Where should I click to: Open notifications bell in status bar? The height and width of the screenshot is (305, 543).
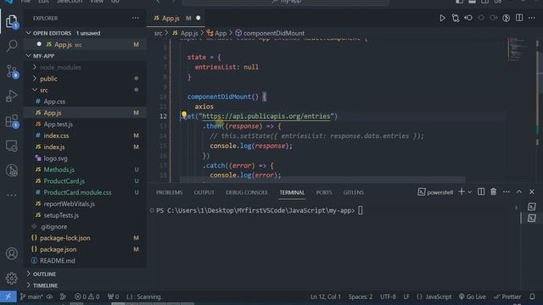point(532,297)
